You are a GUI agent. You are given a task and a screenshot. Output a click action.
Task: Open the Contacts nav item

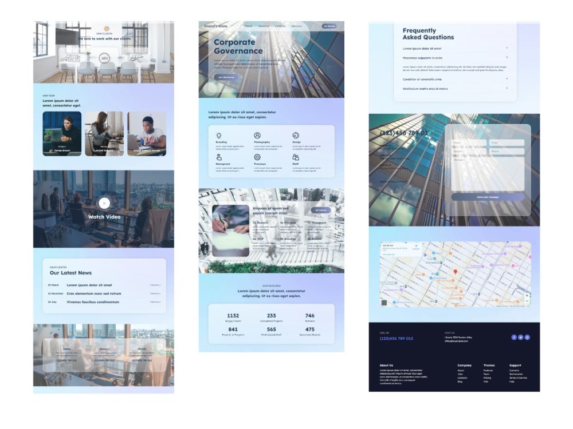280,26
